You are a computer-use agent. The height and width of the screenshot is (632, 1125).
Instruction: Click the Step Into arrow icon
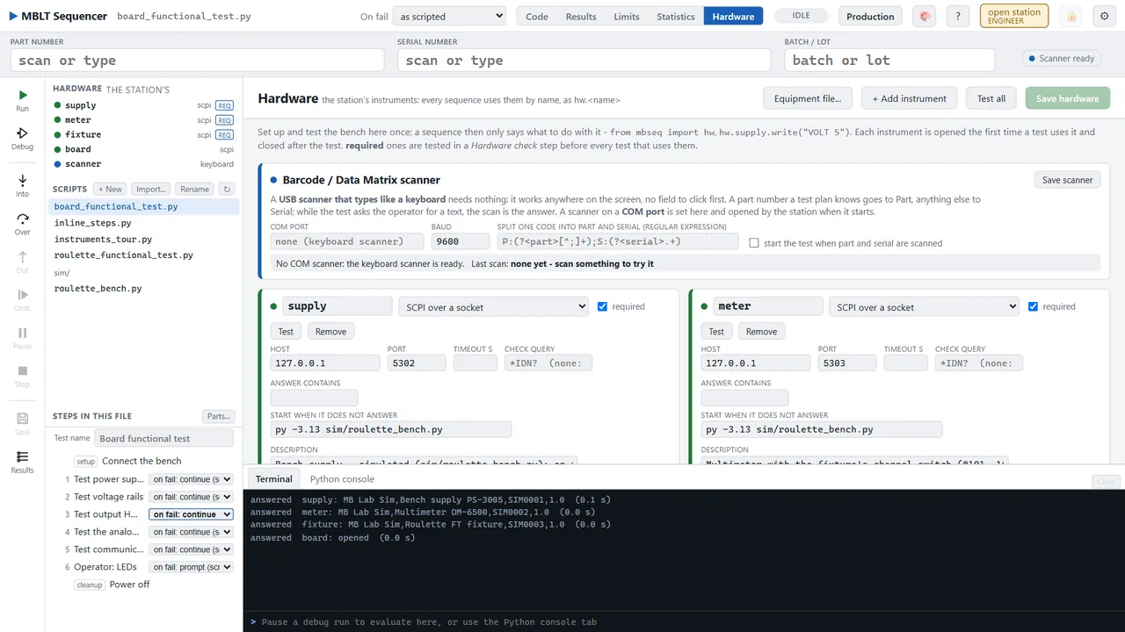tap(22, 179)
